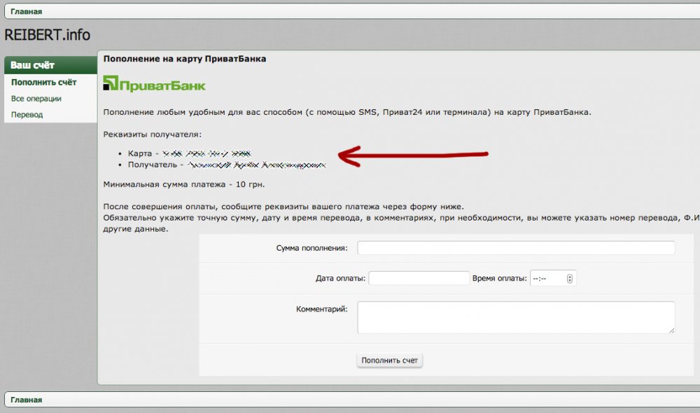This screenshot has width=700, height=413.
Task: Click the Получатель list item text
Action: point(227,164)
